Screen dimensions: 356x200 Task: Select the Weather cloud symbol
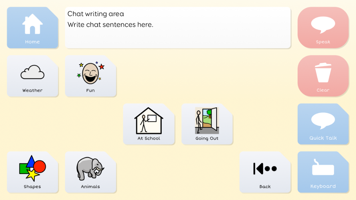(32, 76)
